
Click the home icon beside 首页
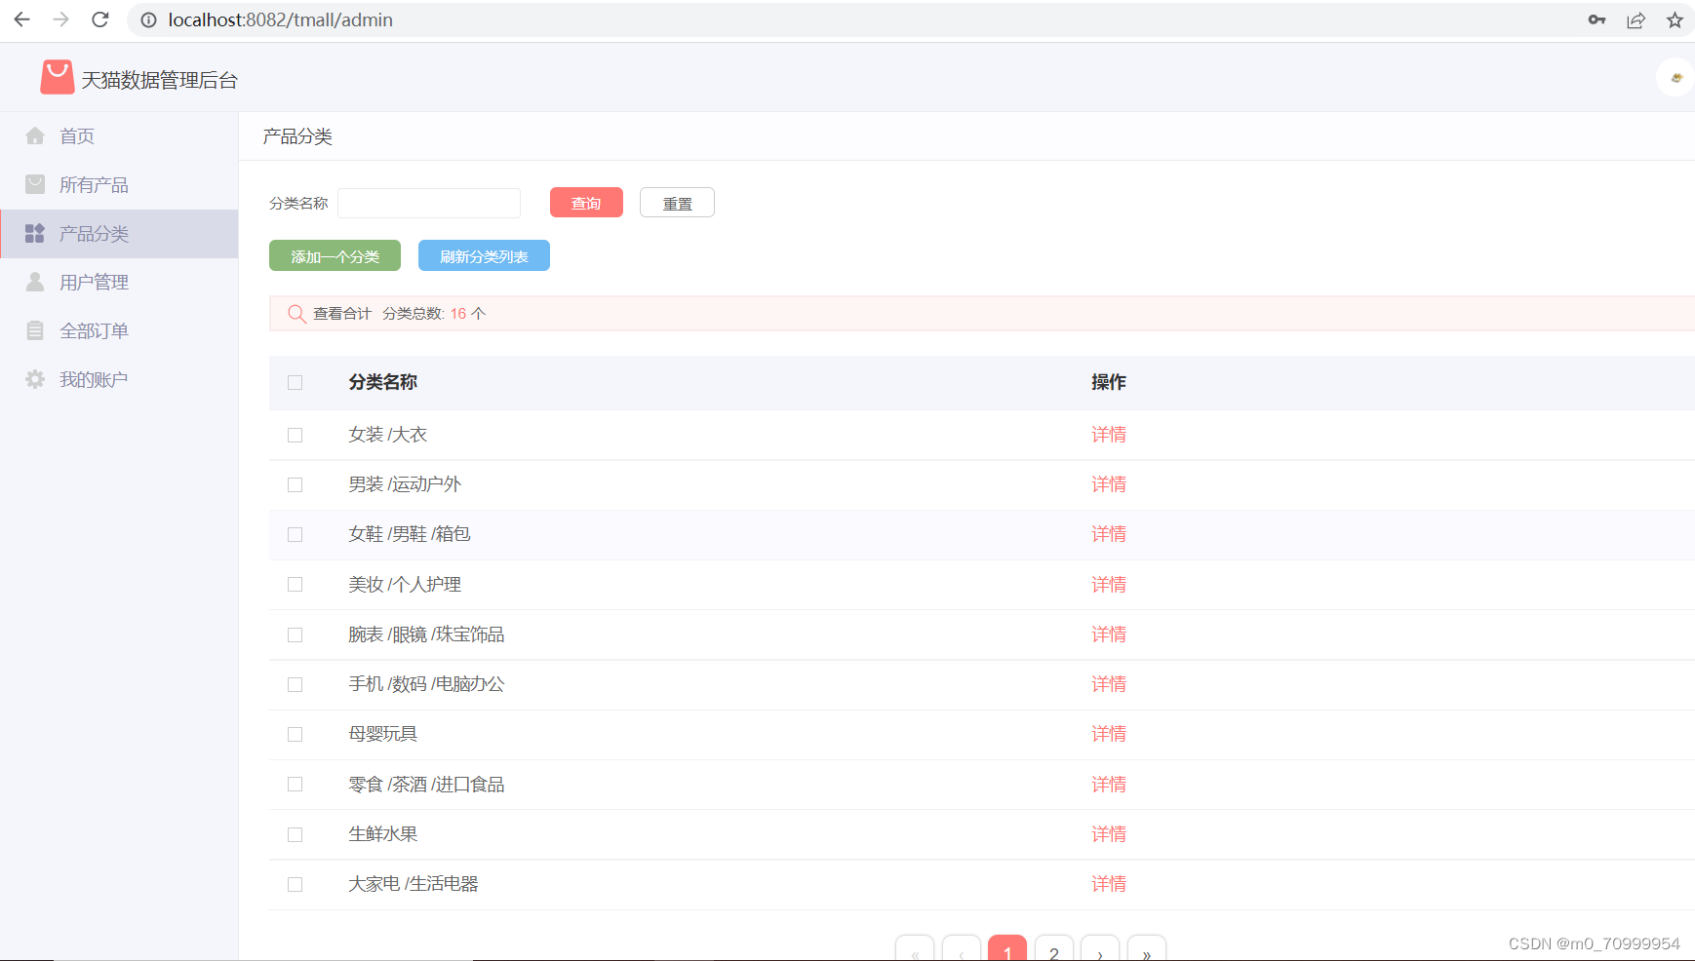(35, 135)
